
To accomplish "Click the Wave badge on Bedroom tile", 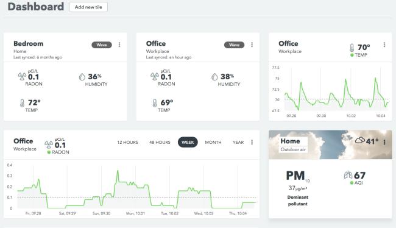I will (x=102, y=45).
